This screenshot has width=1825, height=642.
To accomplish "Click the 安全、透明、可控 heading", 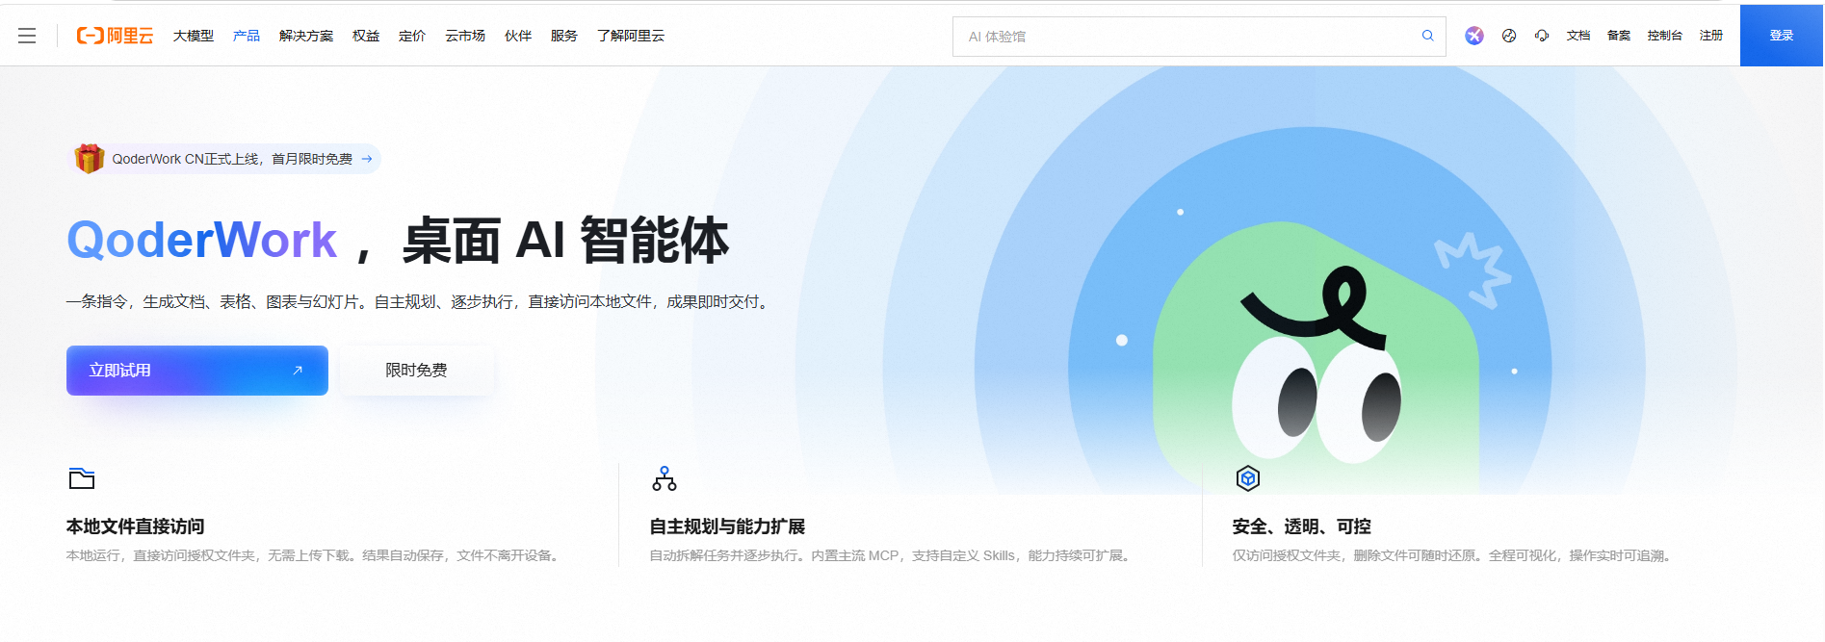I will 1302,526.
